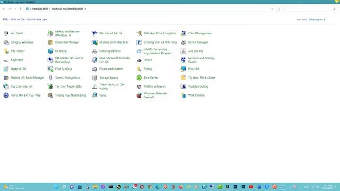Open Backup and Restore (Windows 7) icon
This screenshot has width=340, height=191.
click(50, 33)
